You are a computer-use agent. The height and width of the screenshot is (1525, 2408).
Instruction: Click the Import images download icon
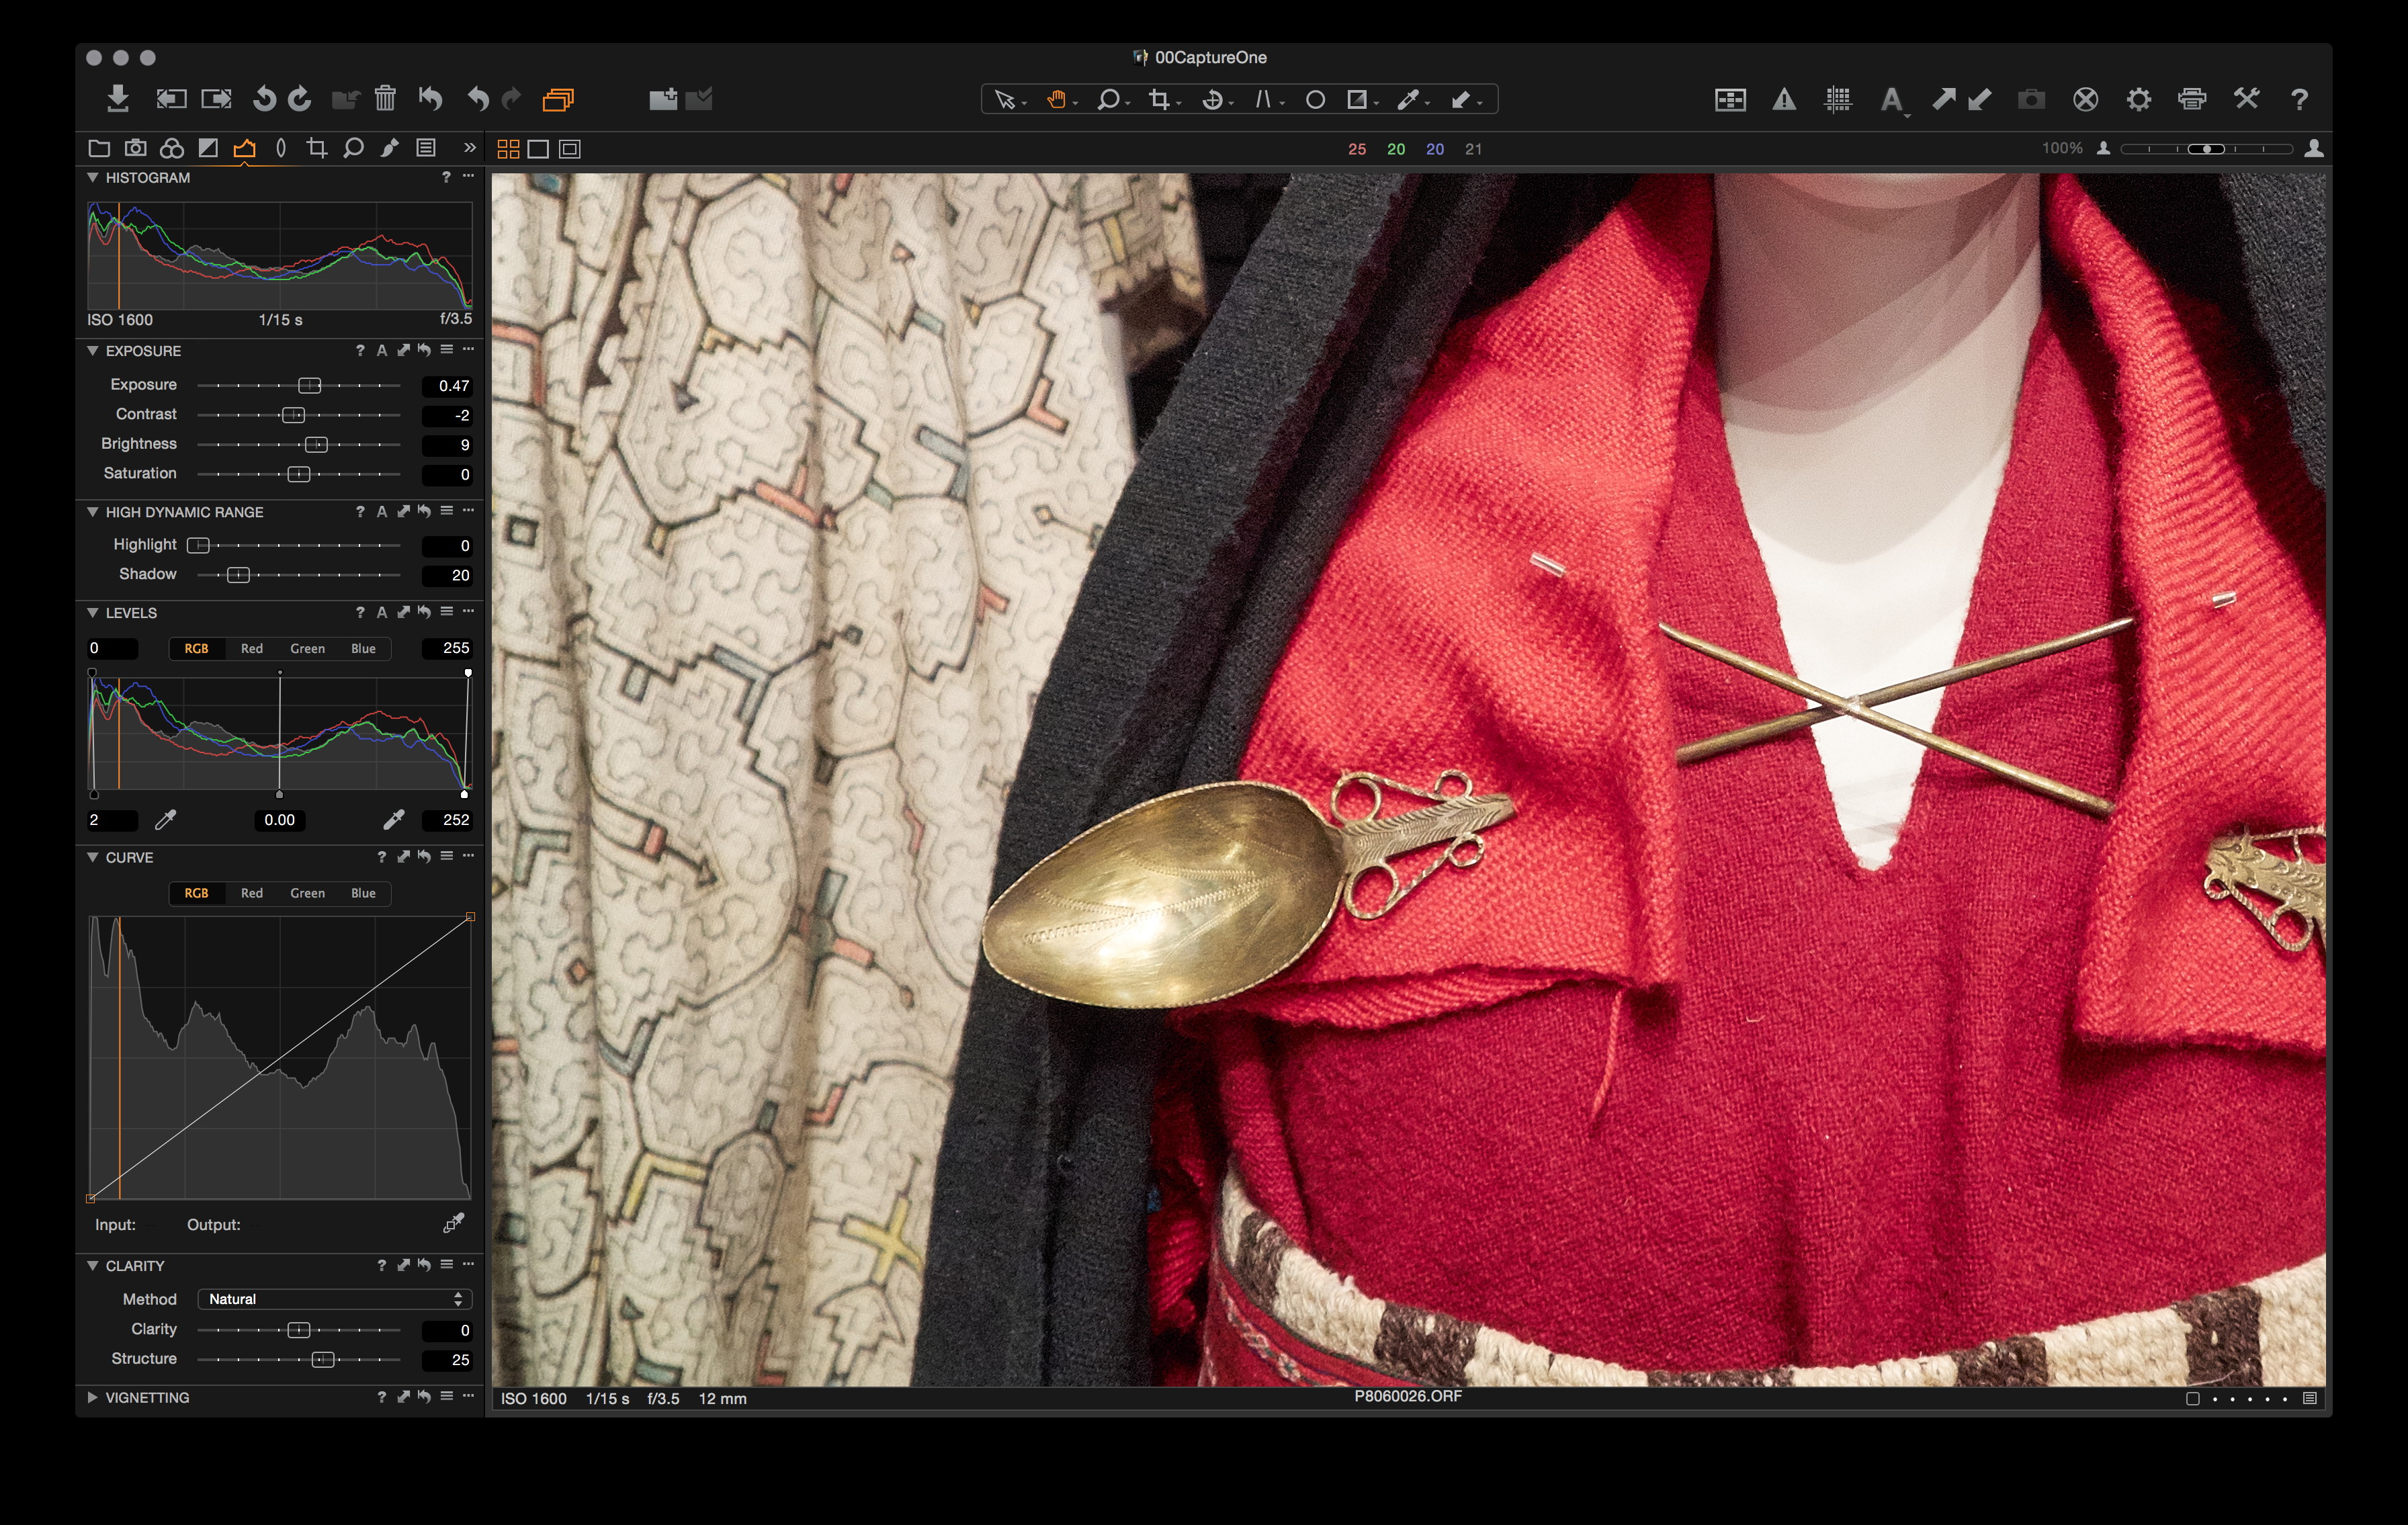(x=118, y=98)
